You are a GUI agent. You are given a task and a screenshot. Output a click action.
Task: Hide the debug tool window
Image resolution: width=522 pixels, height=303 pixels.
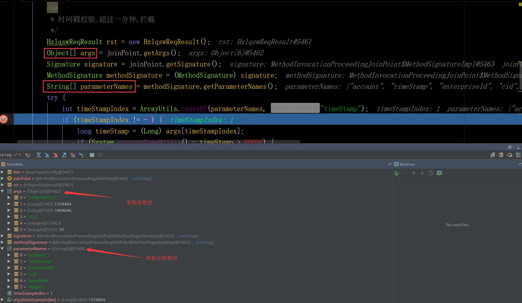point(519,147)
